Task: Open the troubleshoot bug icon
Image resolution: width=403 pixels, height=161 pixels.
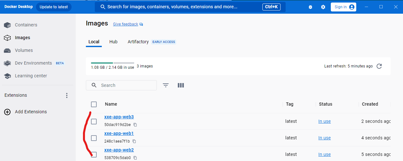Action: coord(310,7)
